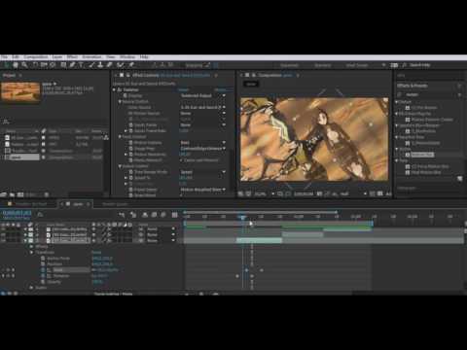Toggle the Rotation property stopwatch
467x350 pixels.
[43, 276]
